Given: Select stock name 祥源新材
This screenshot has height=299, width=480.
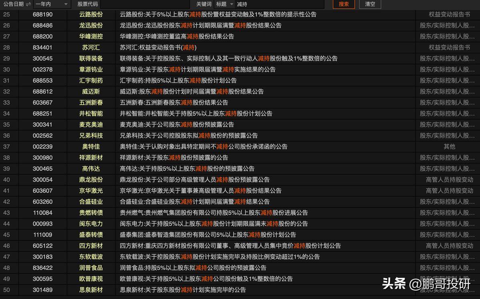Looking at the screenshot, I should click(x=91, y=157).
